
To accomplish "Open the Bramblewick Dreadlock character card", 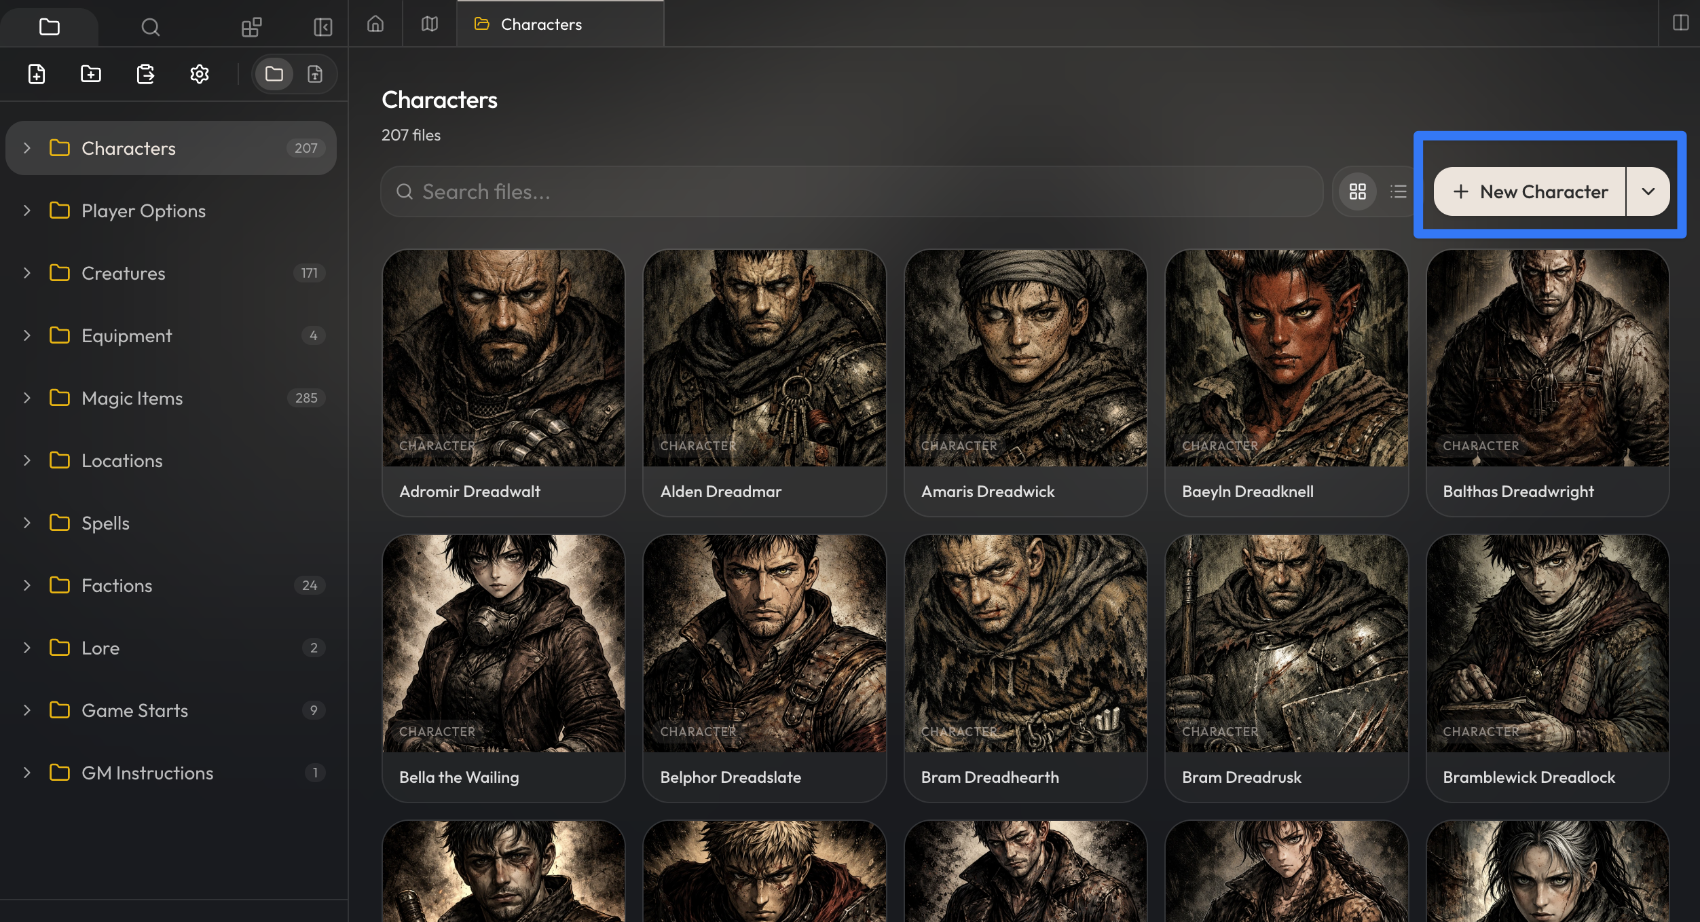I will click(1548, 669).
